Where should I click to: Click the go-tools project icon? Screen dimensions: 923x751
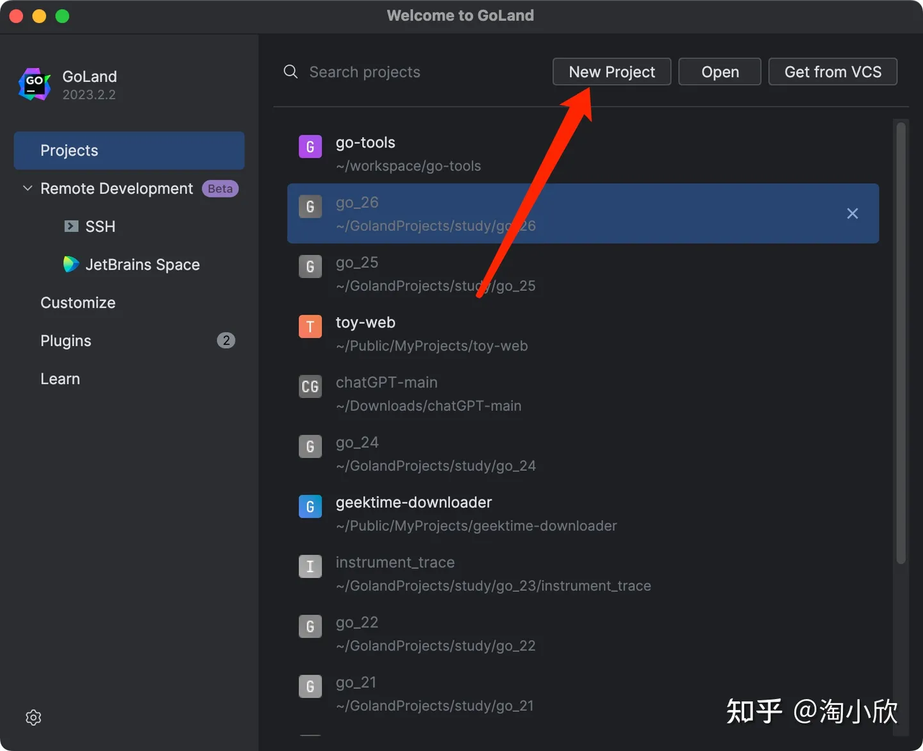pyautogui.click(x=310, y=146)
